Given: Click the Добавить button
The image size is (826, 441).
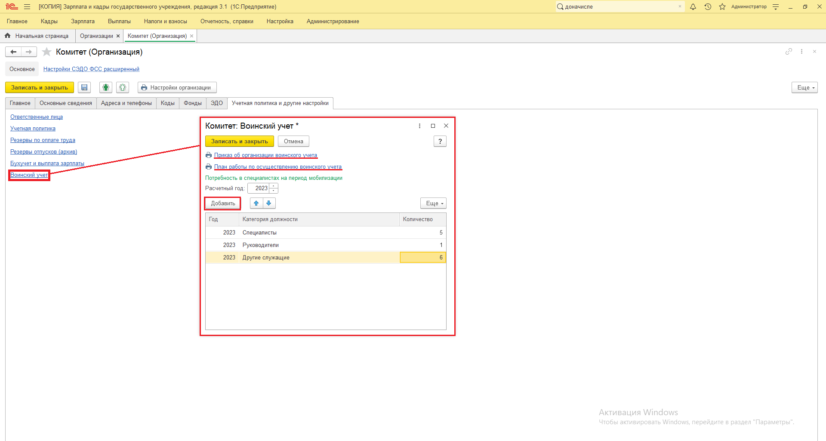Looking at the screenshot, I should pos(223,204).
